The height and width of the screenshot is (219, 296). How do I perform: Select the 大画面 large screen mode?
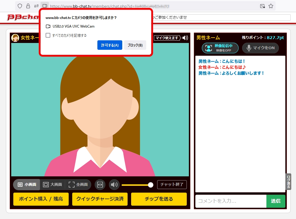coord(52,184)
